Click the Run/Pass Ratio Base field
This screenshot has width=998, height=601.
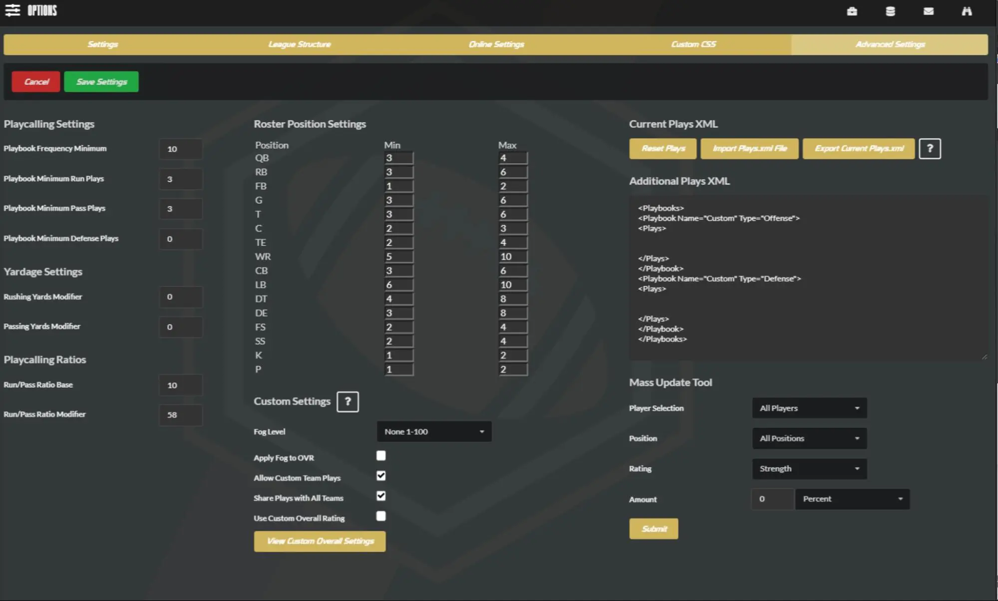point(181,385)
